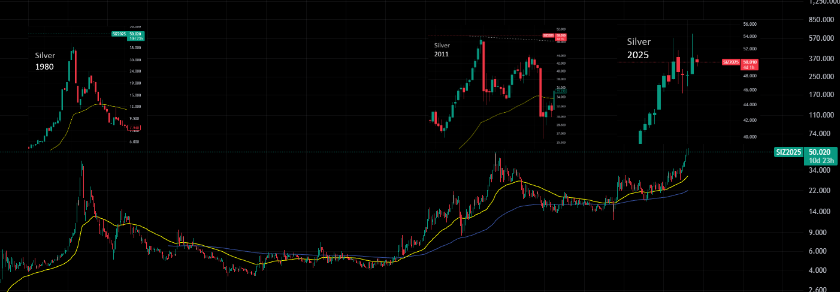840x292 pixels.
Task: Select the 'Silver 2011' text label
Action: tap(442, 49)
